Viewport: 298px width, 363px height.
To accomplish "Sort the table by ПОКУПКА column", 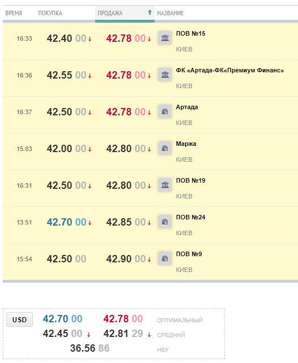I will [x=50, y=13].
